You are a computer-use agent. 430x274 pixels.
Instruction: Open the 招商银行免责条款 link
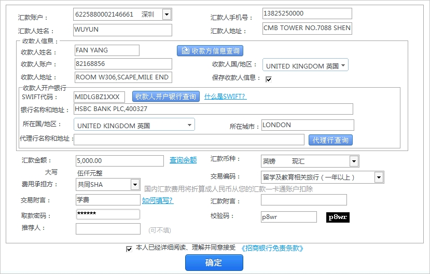pyautogui.click(x=272, y=249)
